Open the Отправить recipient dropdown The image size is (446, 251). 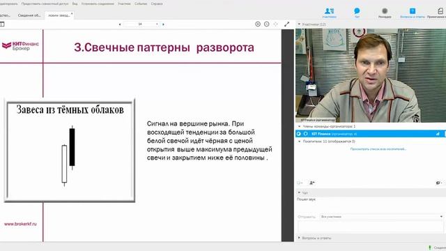coord(381,217)
